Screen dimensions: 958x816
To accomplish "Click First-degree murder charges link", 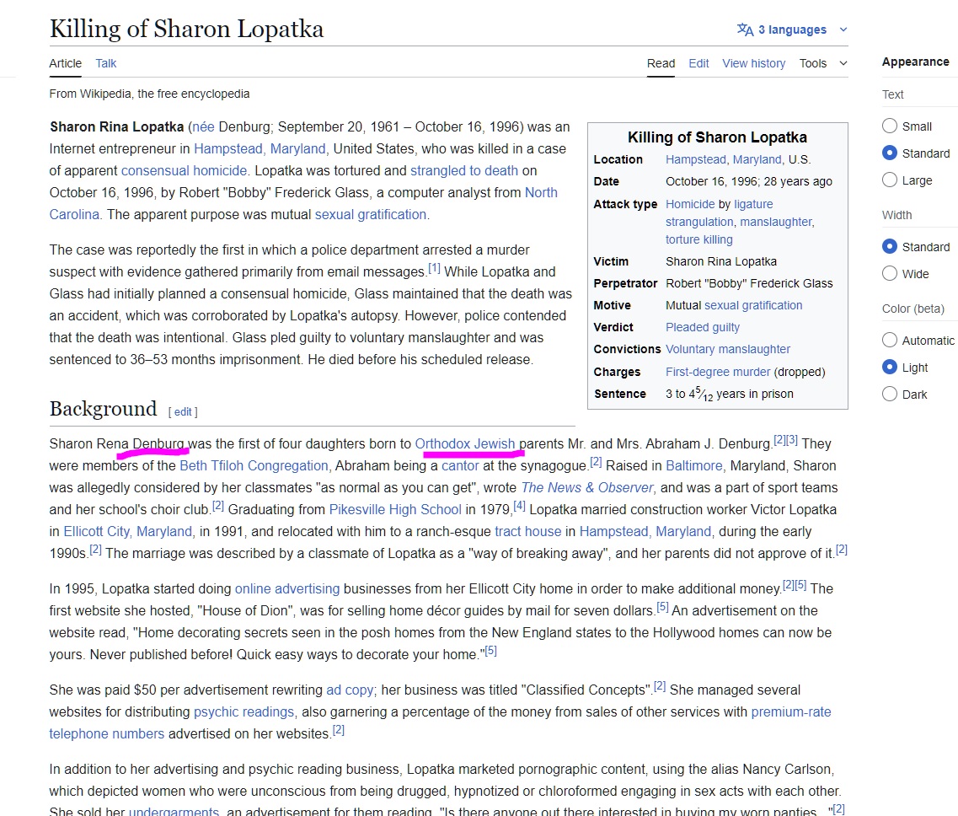I will point(718,372).
